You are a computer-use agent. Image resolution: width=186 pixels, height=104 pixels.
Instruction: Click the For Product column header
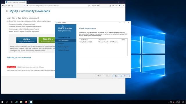pyautogui.click(x=85, y=40)
